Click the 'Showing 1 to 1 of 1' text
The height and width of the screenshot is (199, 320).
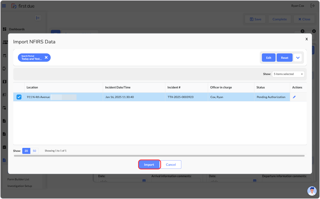[55, 151]
